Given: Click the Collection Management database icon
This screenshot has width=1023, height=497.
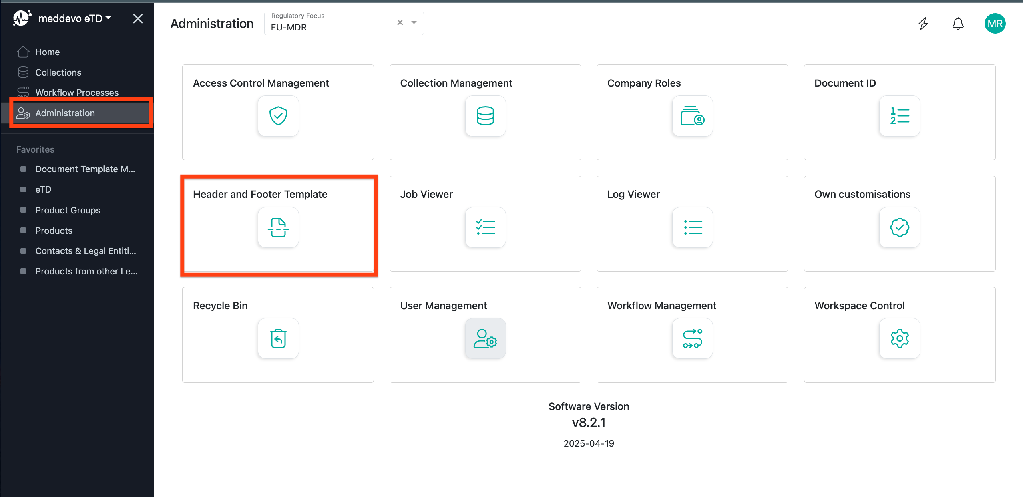Looking at the screenshot, I should (x=485, y=116).
